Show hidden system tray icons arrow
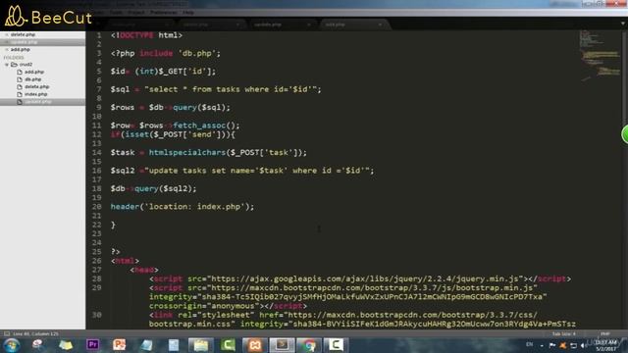The height and width of the screenshot is (353, 628). pos(542,345)
